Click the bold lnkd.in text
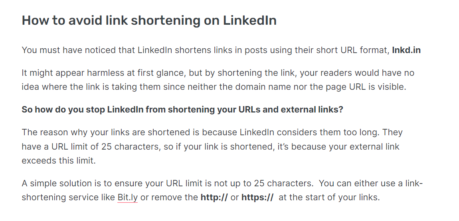Image resolution: width=459 pixels, height=221 pixels. pos(406,50)
